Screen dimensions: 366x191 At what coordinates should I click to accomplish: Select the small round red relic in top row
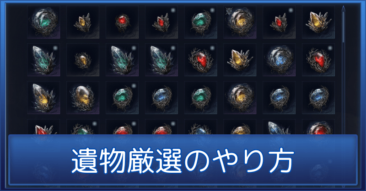122,22
